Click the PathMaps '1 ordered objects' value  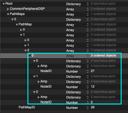(x=103, y=14)
